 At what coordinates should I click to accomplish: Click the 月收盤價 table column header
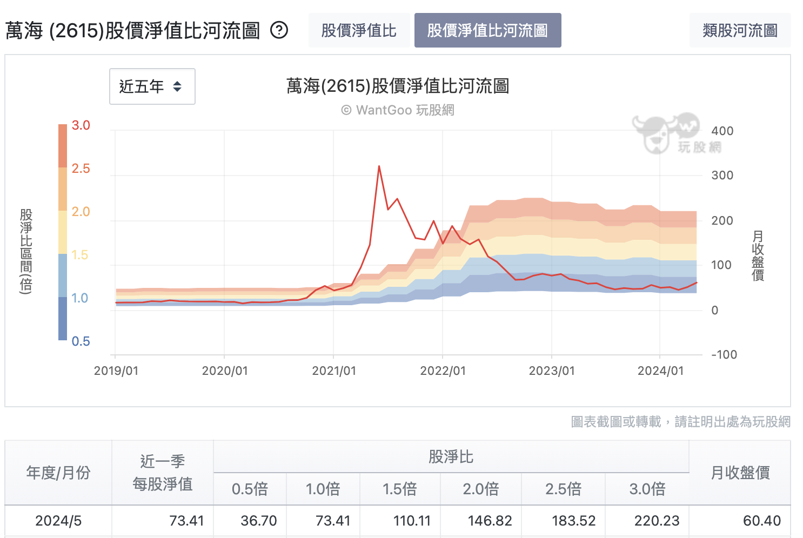tap(740, 473)
